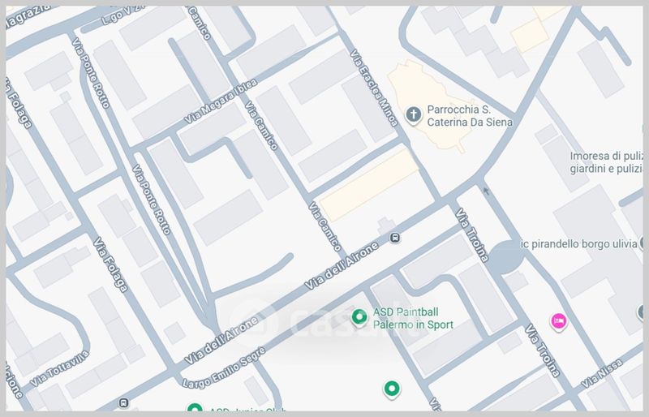This screenshot has height=417, width=649.
Task: Click the Imoresa di pulizia business label
Action: 605,162
